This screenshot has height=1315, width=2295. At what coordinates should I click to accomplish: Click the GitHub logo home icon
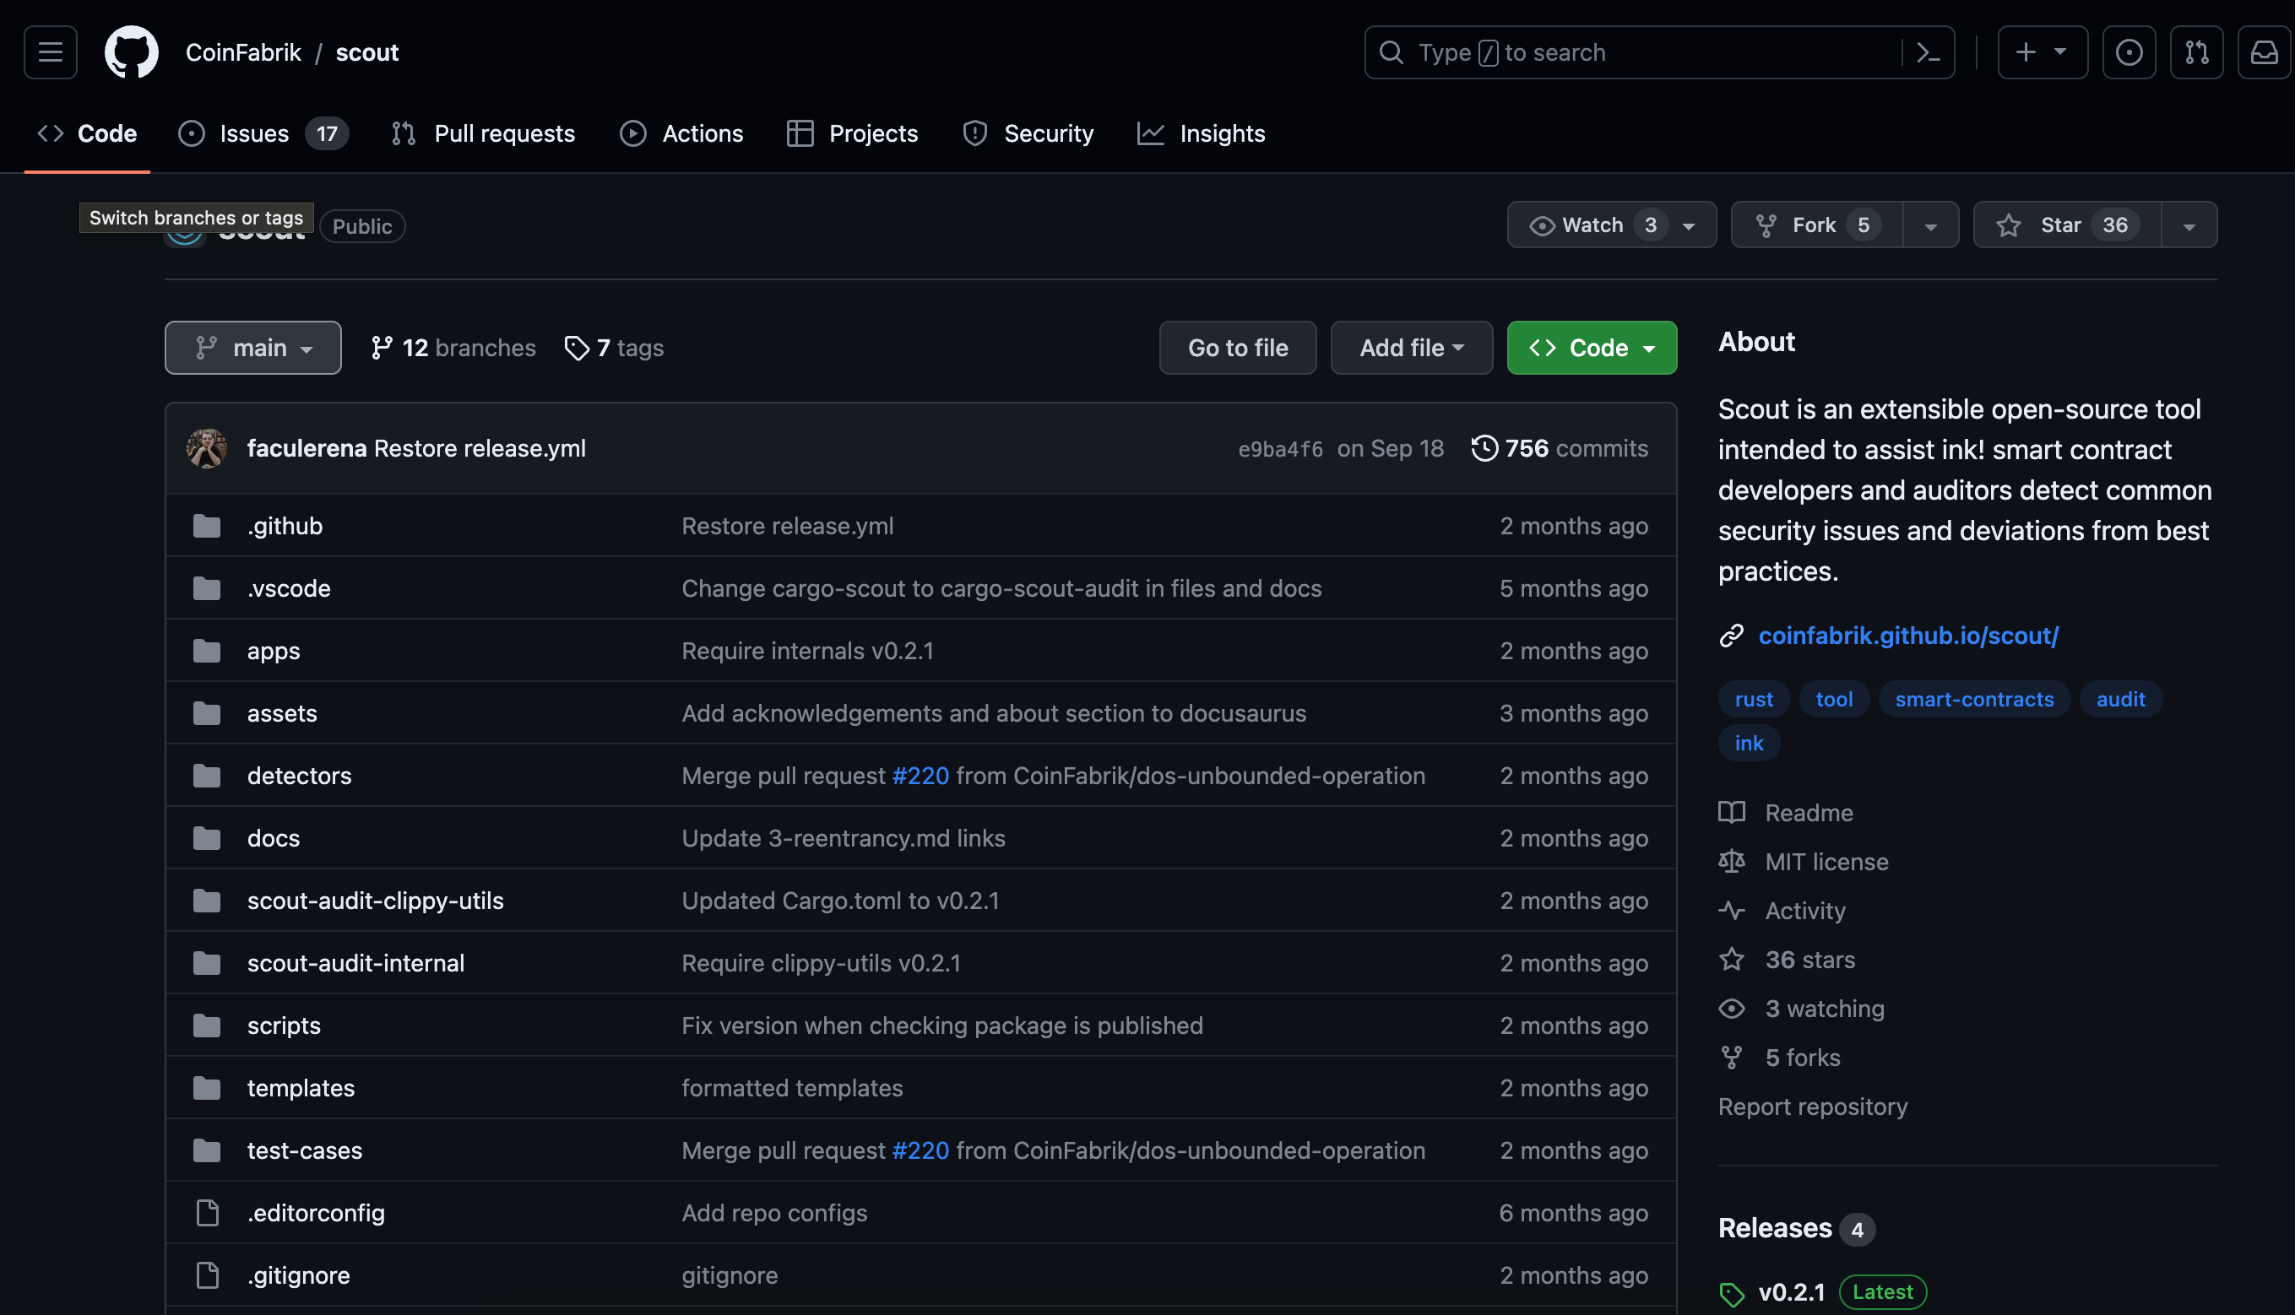[131, 52]
